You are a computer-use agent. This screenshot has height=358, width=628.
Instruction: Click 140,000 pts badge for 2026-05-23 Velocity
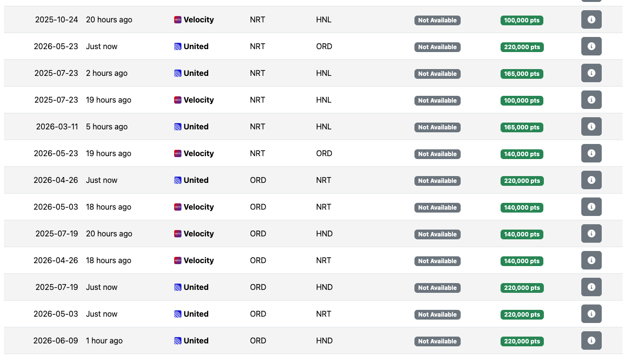click(522, 154)
